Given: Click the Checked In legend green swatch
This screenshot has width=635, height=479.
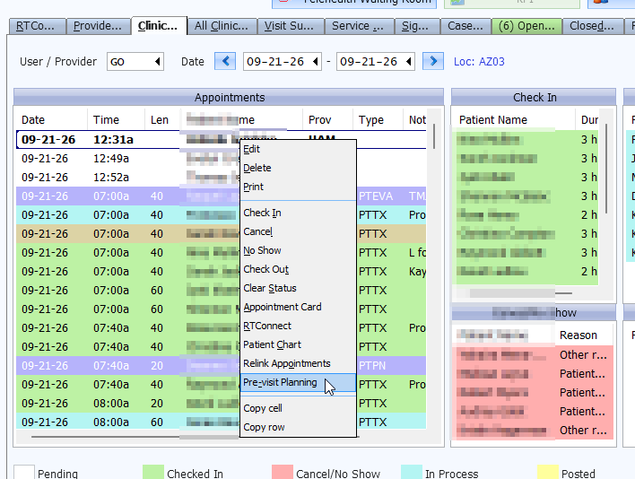Looking at the screenshot, I should click(x=153, y=473).
